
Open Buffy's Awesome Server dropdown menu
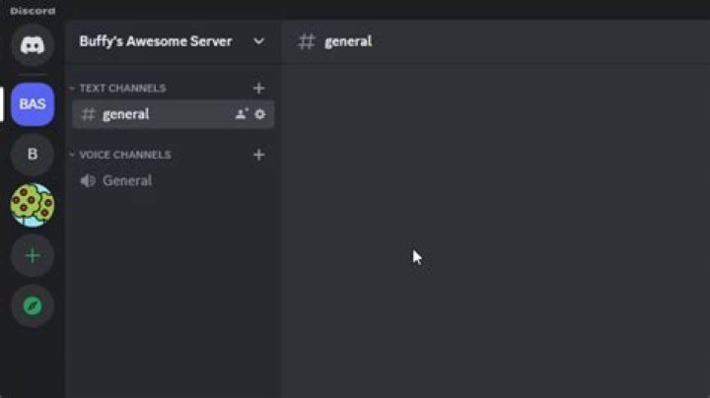pyautogui.click(x=173, y=41)
